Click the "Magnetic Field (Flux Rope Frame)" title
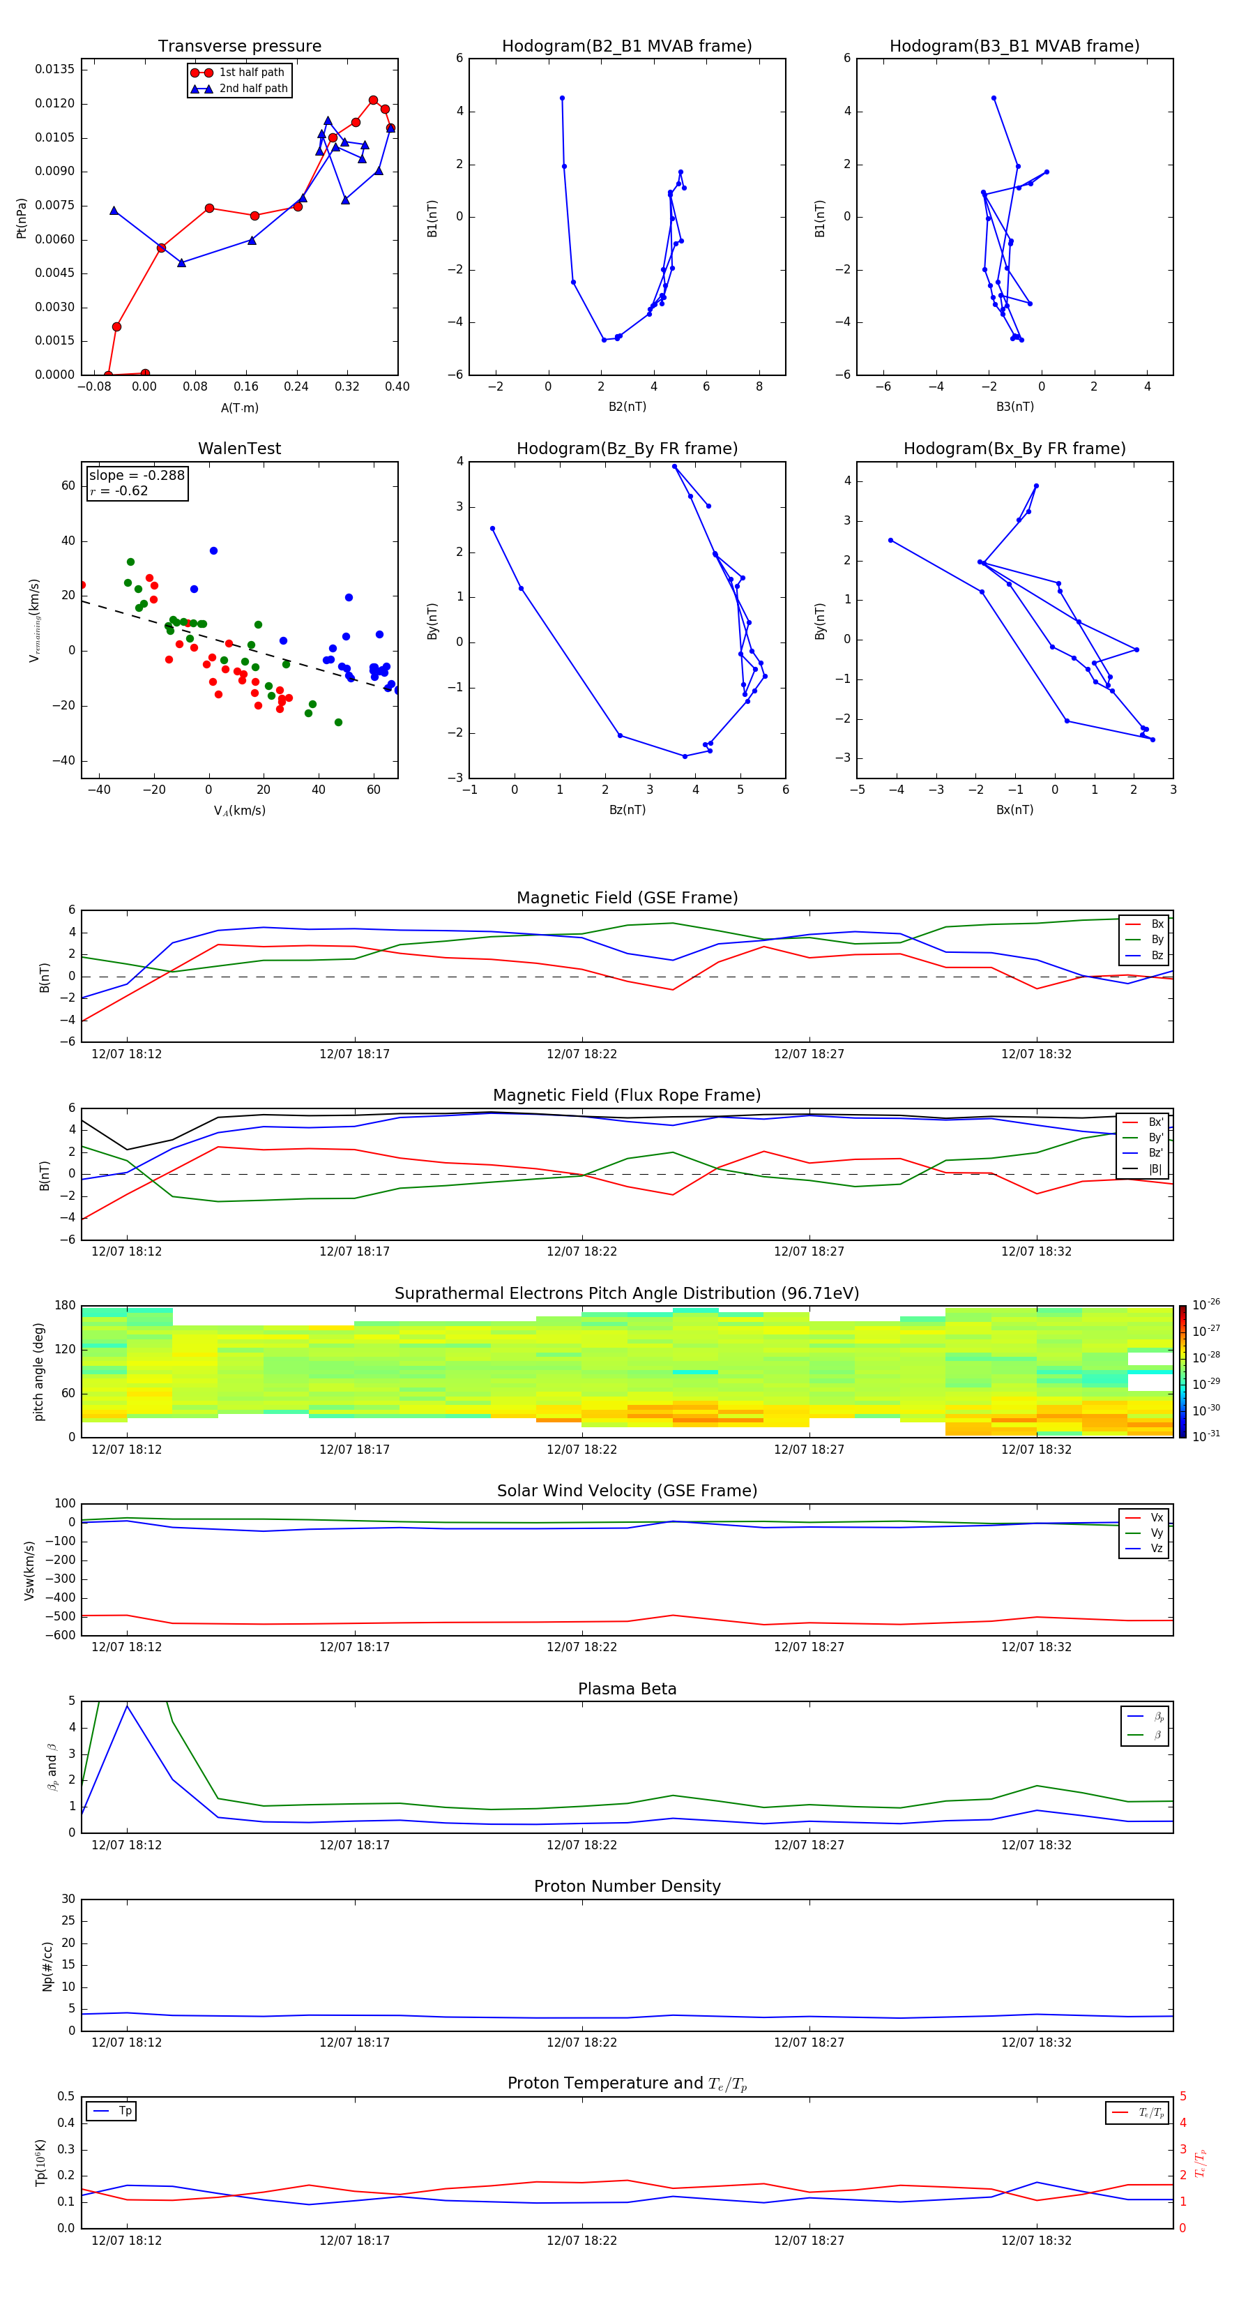 point(627,1096)
